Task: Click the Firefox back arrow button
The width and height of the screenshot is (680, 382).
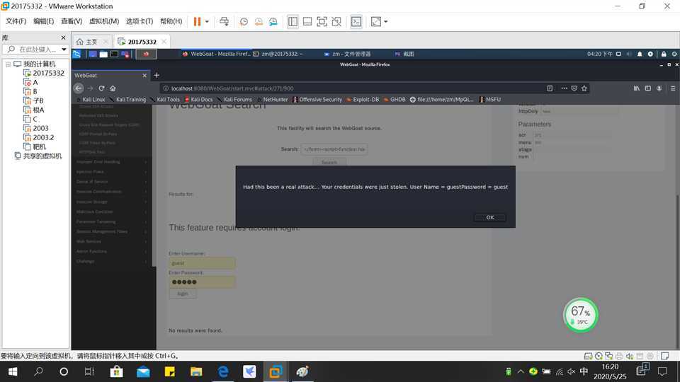Action: click(78, 88)
